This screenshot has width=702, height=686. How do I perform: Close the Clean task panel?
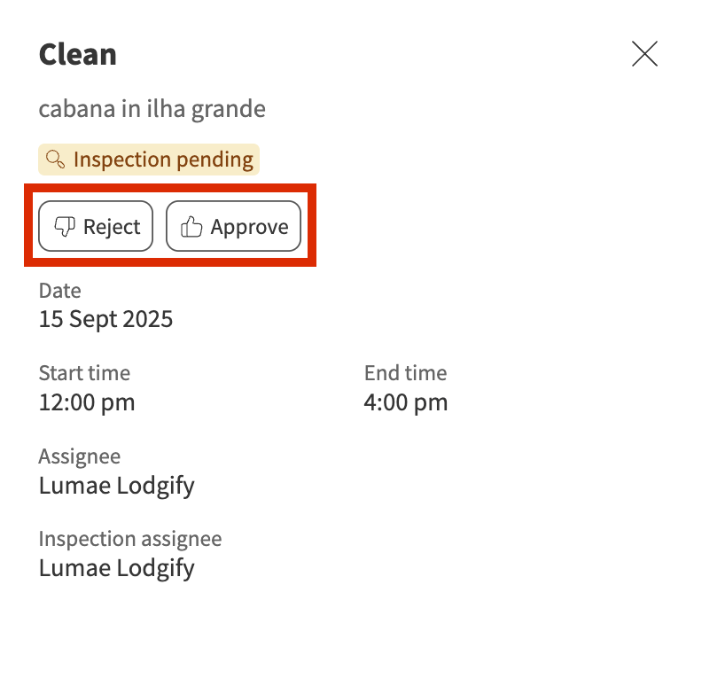tap(644, 55)
